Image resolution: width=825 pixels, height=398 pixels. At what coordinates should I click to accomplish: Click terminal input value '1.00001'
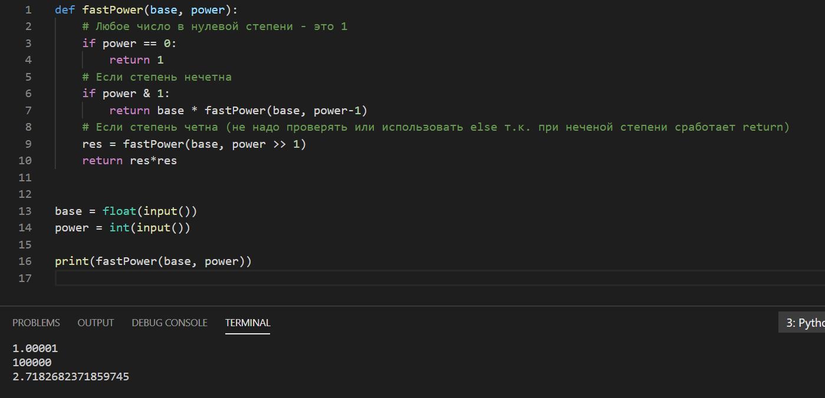click(35, 349)
